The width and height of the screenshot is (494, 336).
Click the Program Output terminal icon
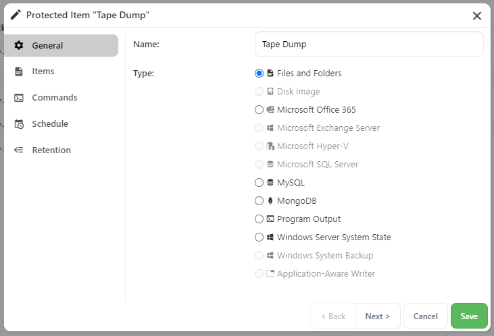point(270,219)
